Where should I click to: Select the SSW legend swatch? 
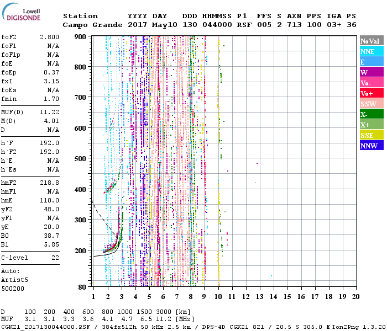(372, 104)
